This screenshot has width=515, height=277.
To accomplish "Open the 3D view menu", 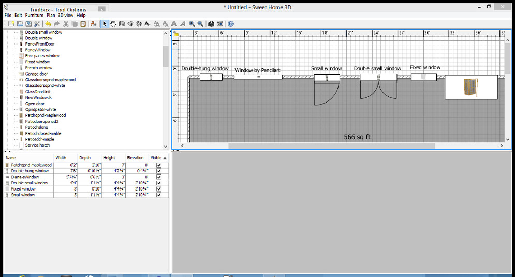I will tap(65, 16).
